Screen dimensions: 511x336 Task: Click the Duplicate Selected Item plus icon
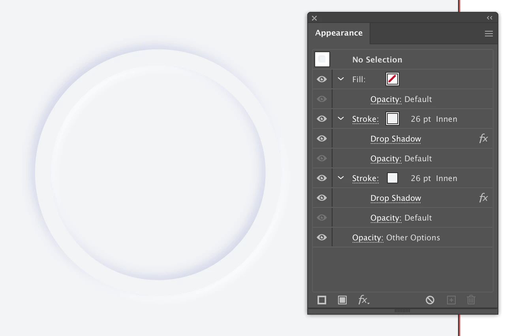[451, 300]
